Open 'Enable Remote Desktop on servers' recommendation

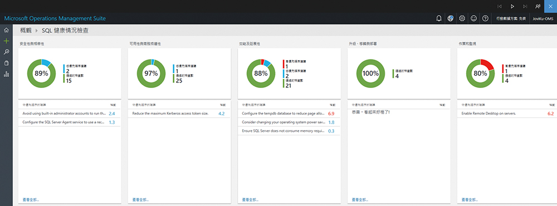(x=507, y=114)
